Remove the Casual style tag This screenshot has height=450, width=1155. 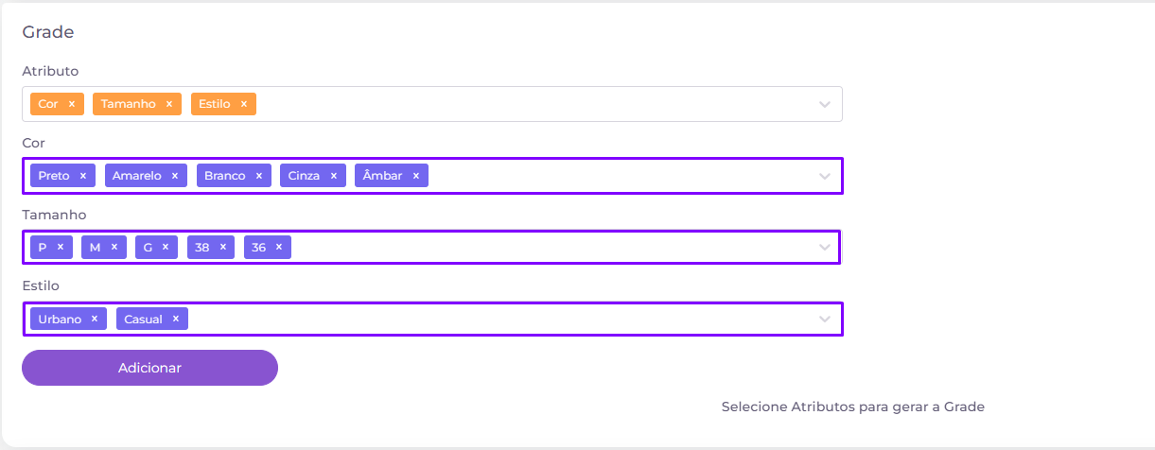tap(176, 319)
